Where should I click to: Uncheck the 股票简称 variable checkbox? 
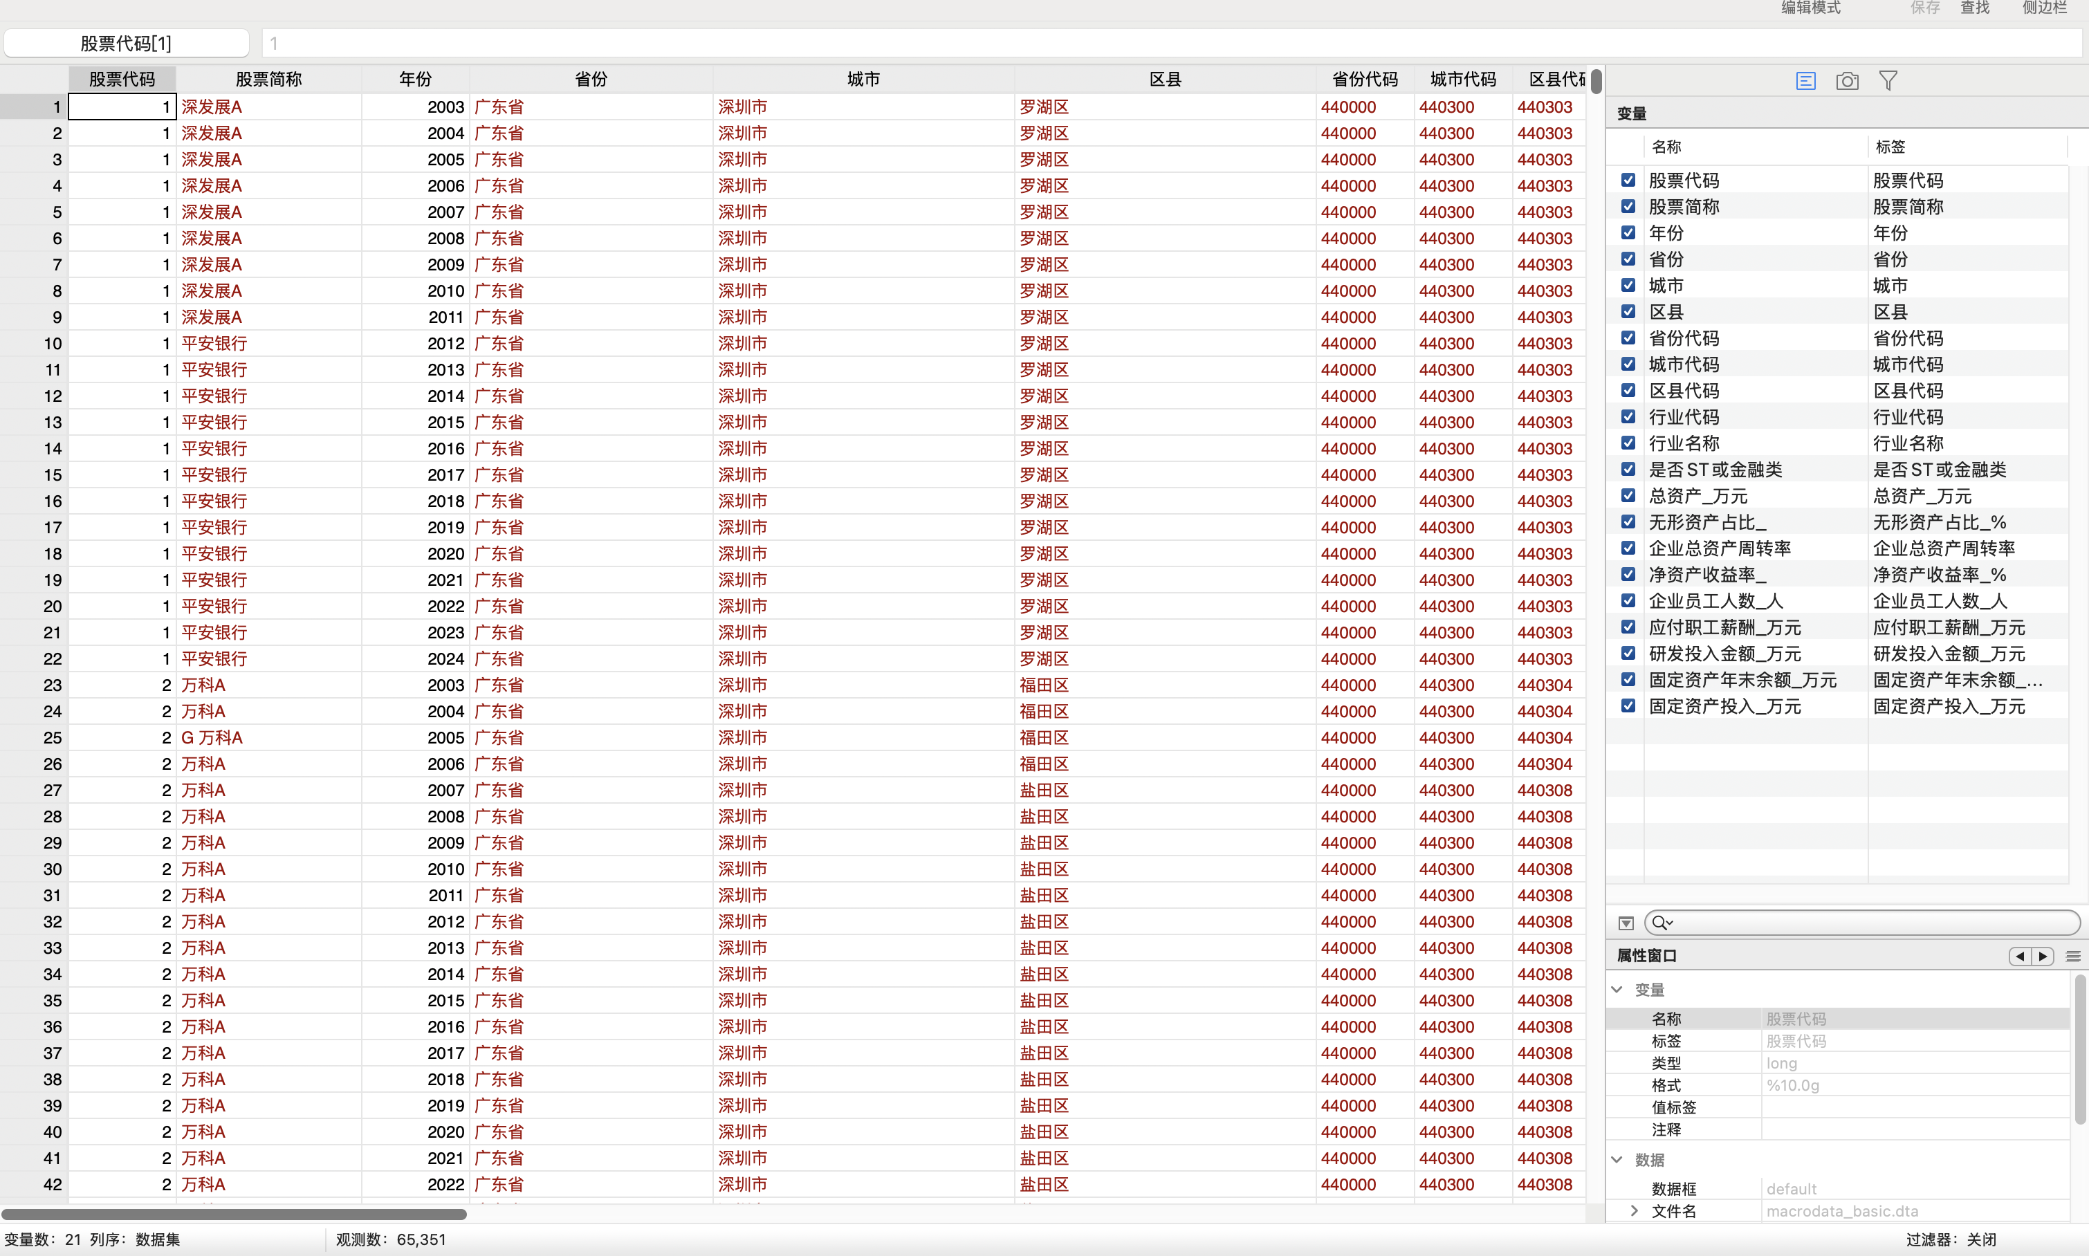[1628, 207]
